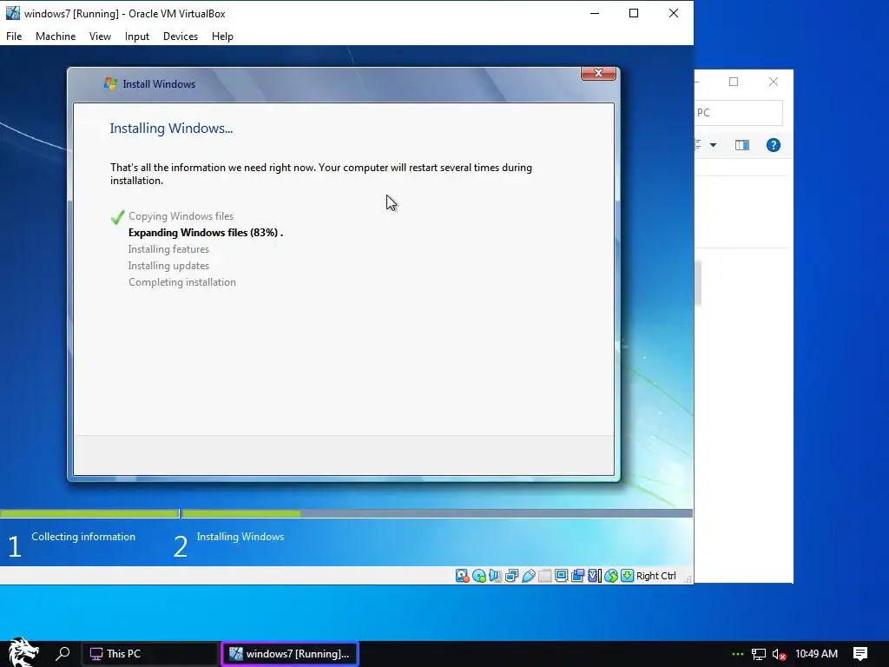Screen dimensions: 889x667
Task: Click the network adapter indicator icon
Action: [512, 576]
